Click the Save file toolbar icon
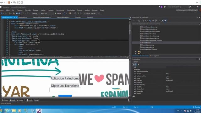The width and height of the screenshot is (201, 113). click(17, 13)
